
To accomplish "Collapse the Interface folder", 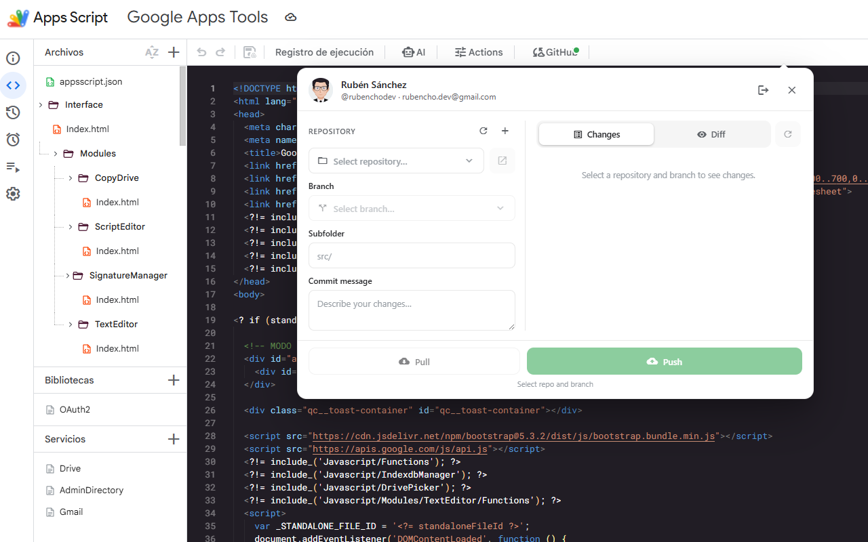I will click(x=41, y=105).
